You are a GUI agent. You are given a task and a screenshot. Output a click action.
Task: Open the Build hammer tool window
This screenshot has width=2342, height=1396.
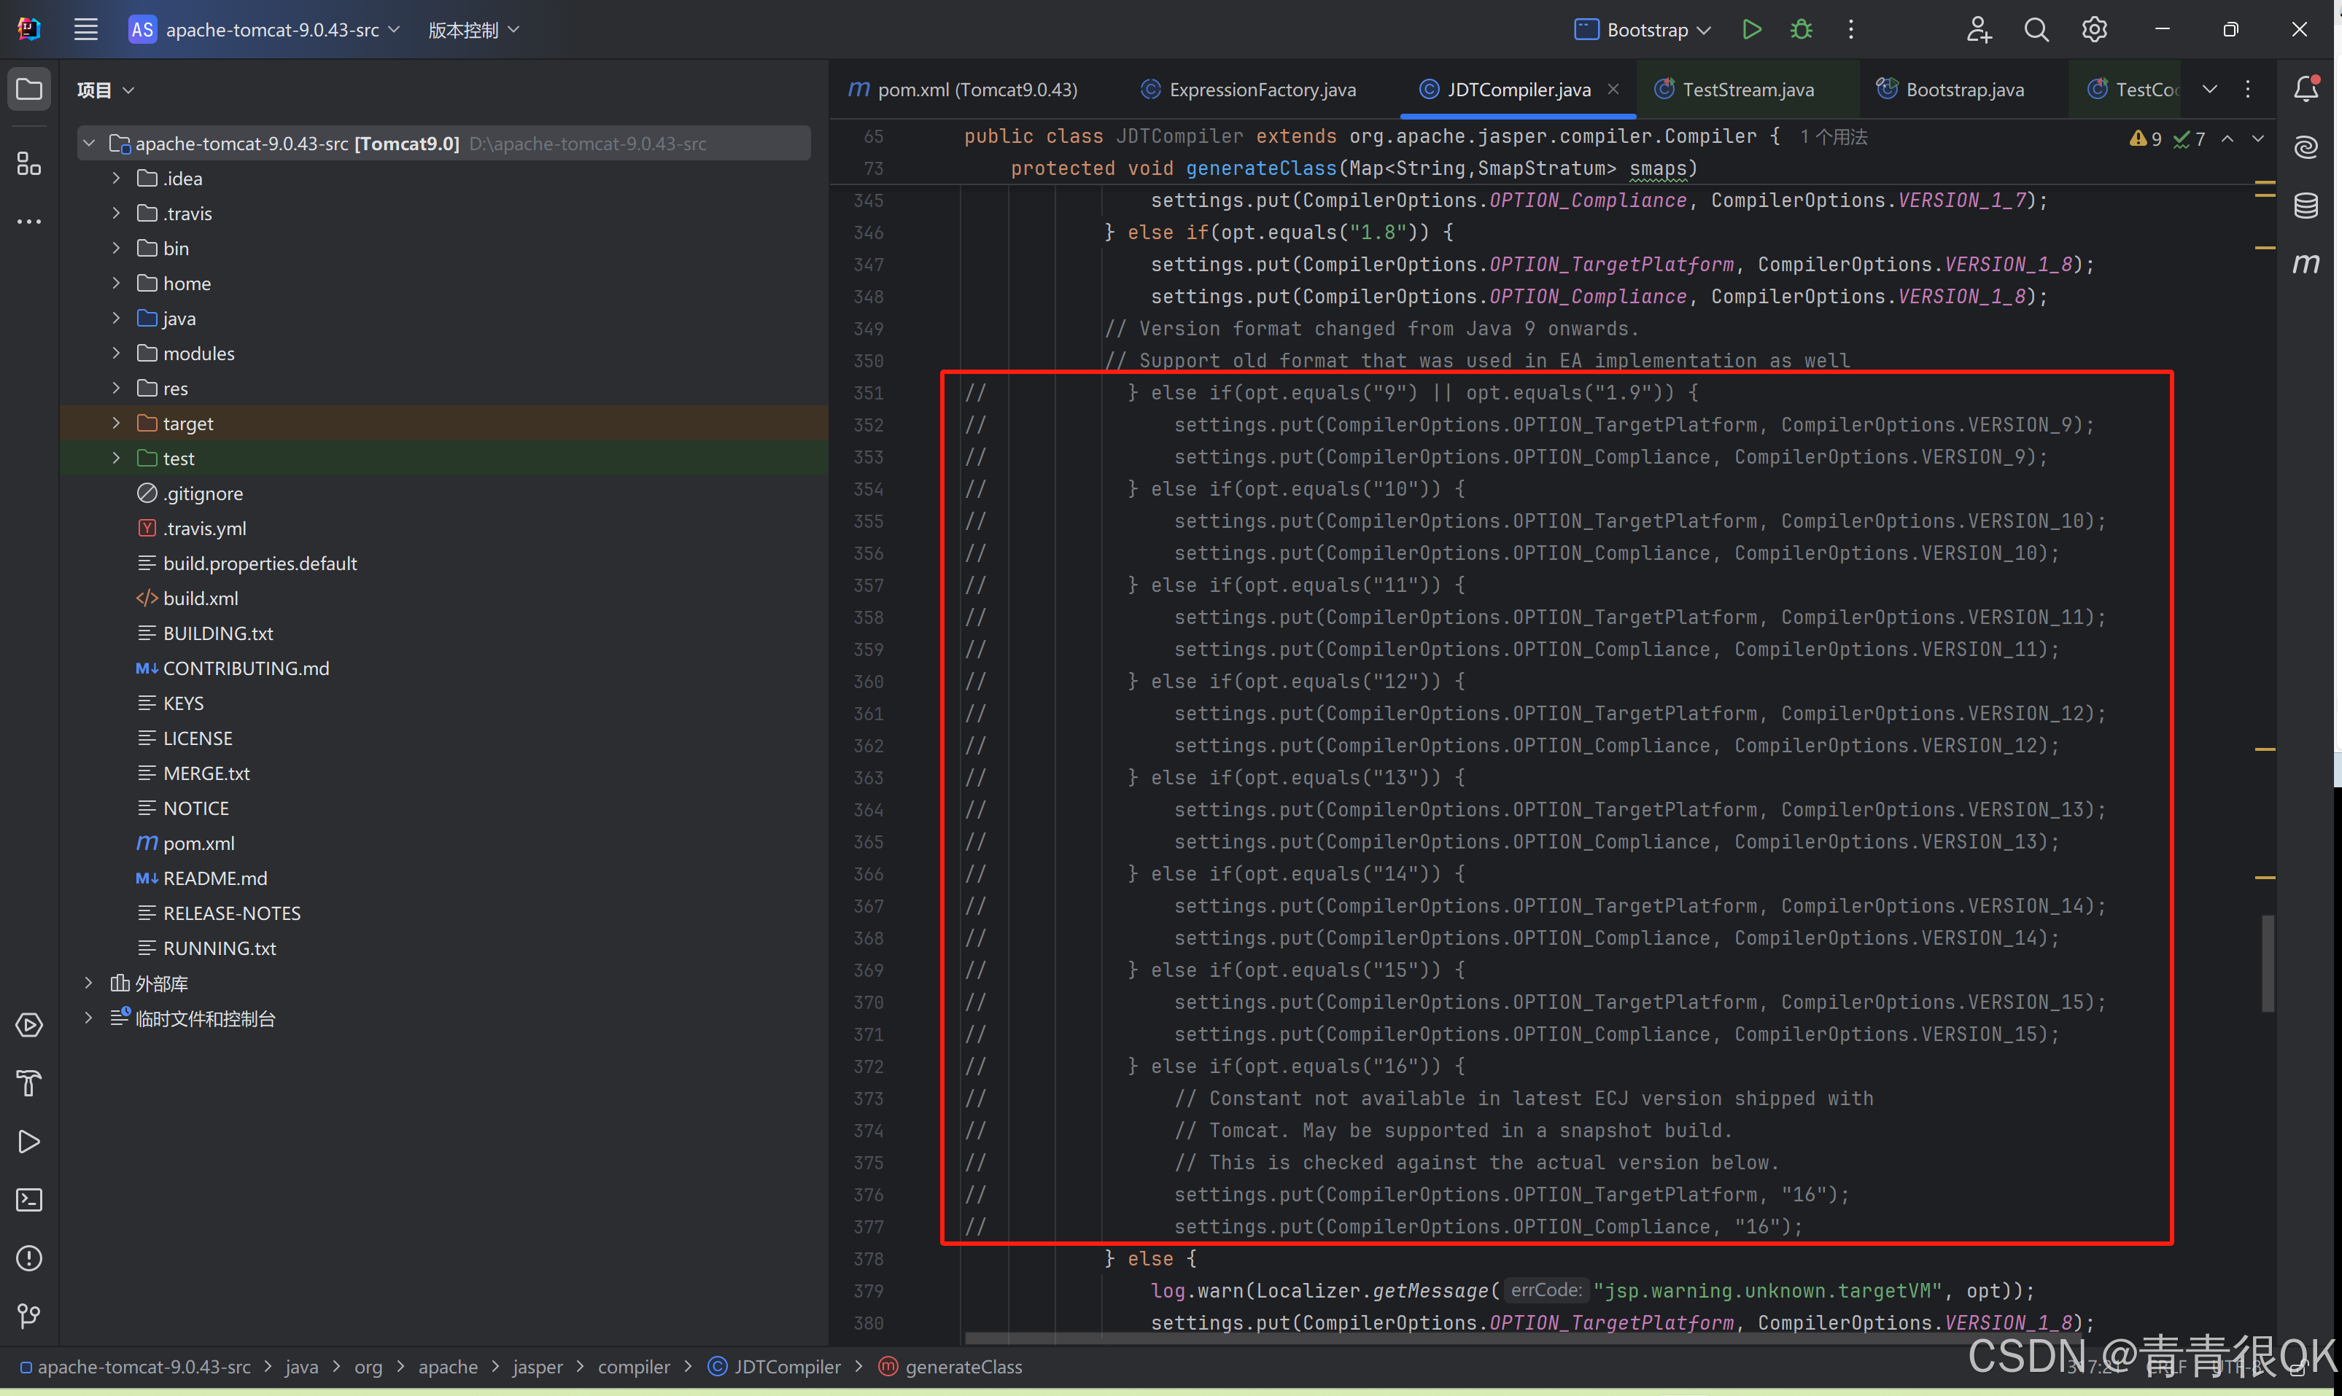29,1083
